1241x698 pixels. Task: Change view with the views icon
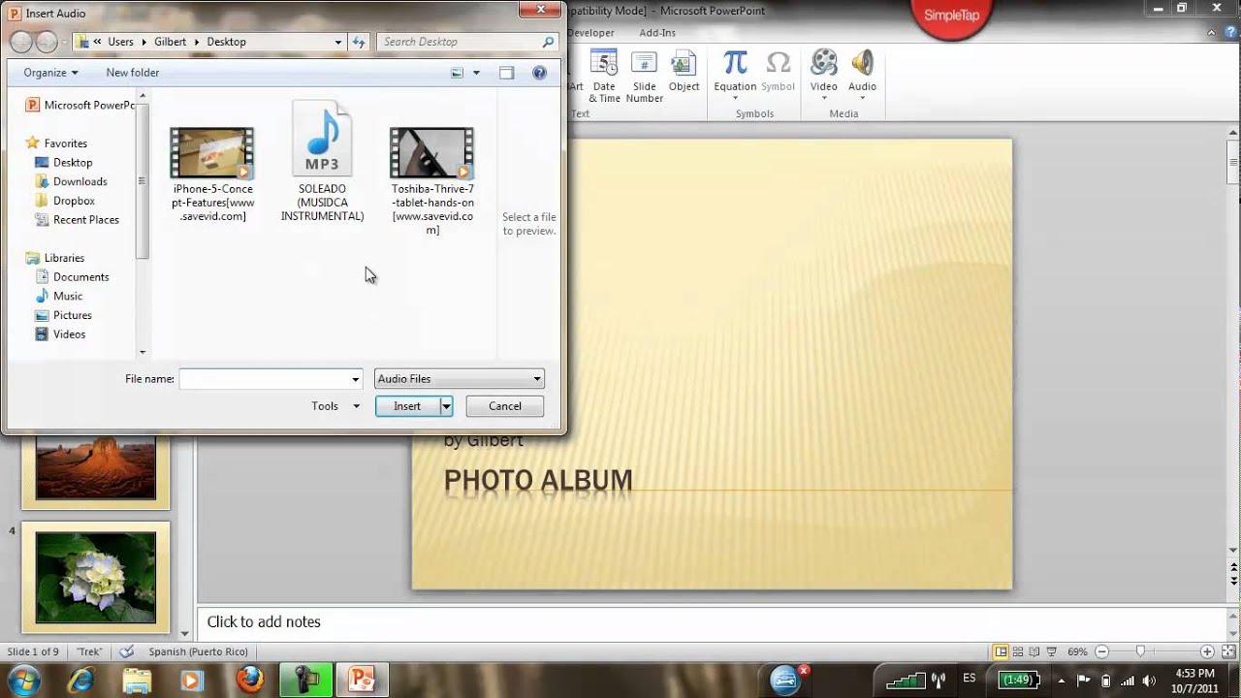(458, 73)
